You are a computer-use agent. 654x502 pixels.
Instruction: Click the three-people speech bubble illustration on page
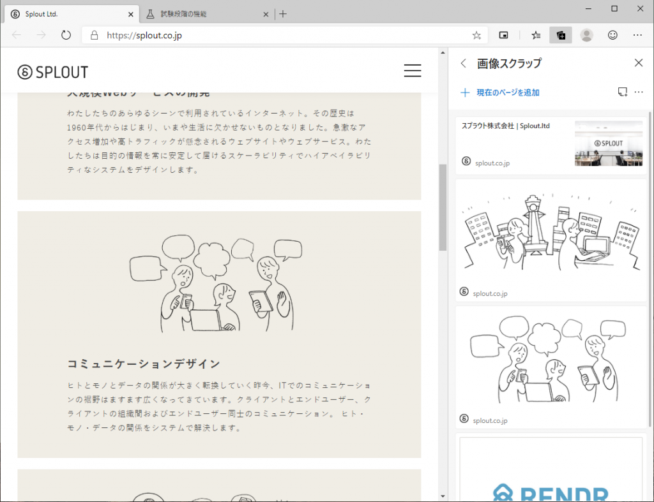(216, 283)
